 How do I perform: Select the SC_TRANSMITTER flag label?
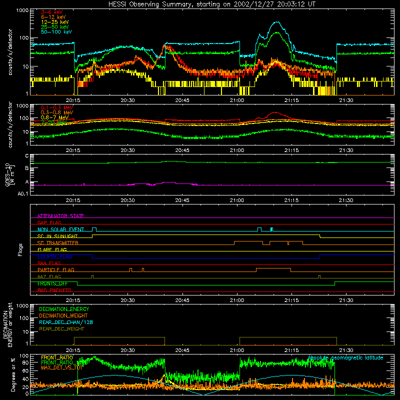[x=58, y=242]
